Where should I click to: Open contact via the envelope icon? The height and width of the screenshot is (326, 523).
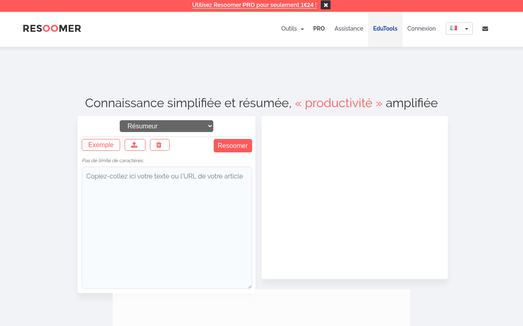[485, 29]
